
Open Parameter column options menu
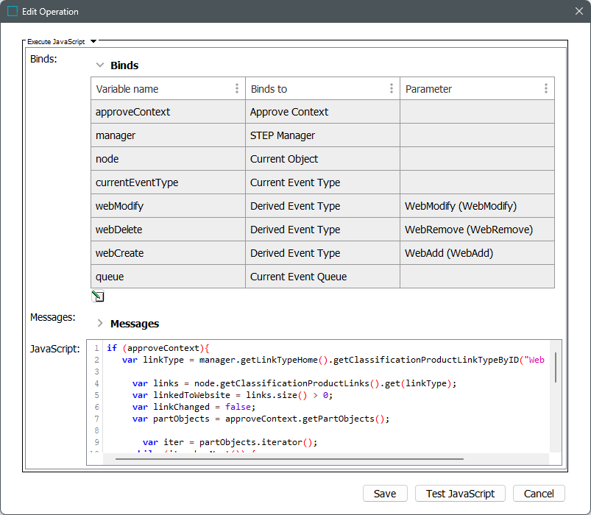click(x=546, y=89)
